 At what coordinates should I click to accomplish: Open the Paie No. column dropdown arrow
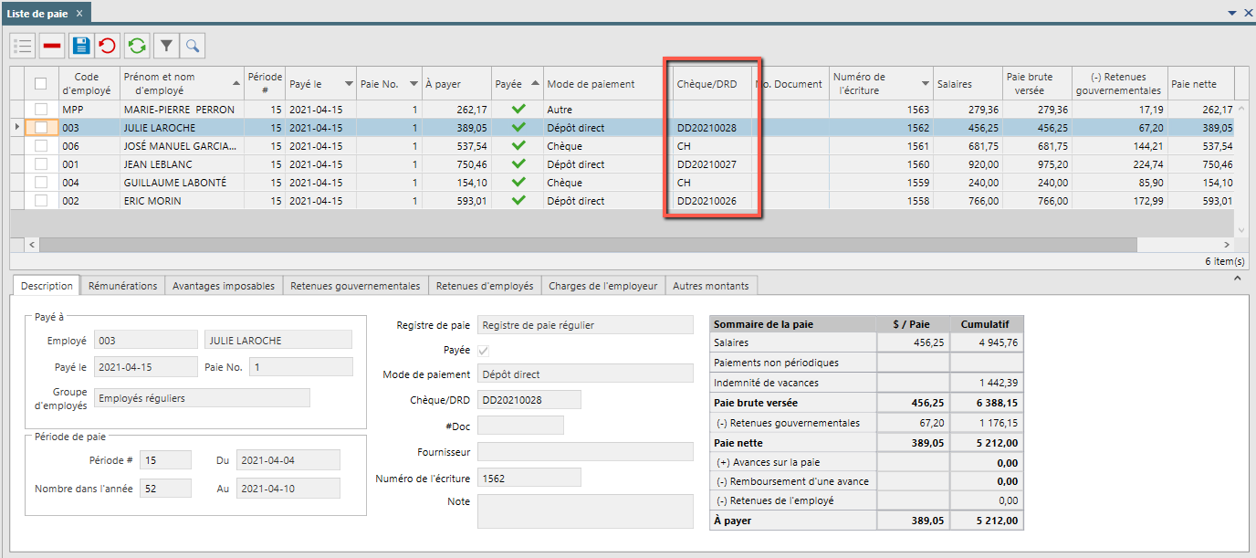point(413,84)
